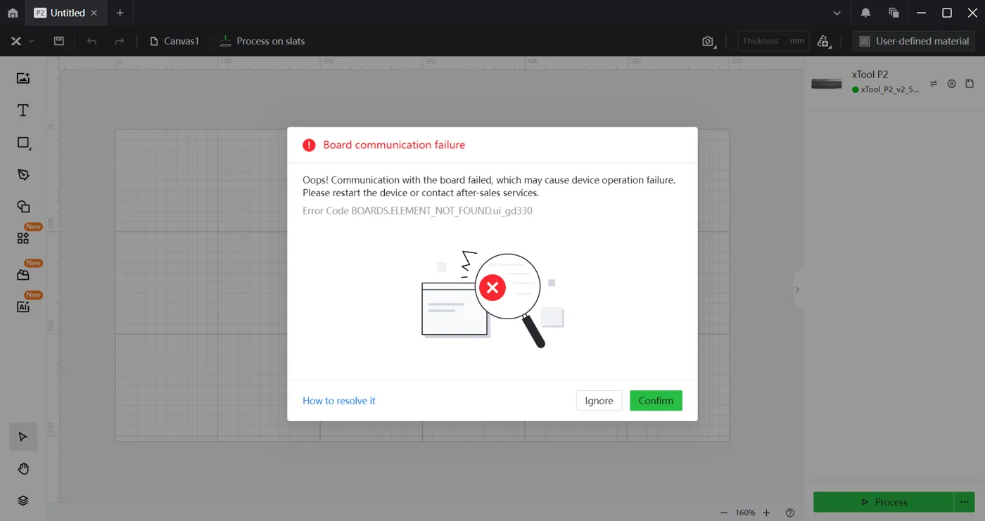Open the Process on slats mode

[262, 41]
